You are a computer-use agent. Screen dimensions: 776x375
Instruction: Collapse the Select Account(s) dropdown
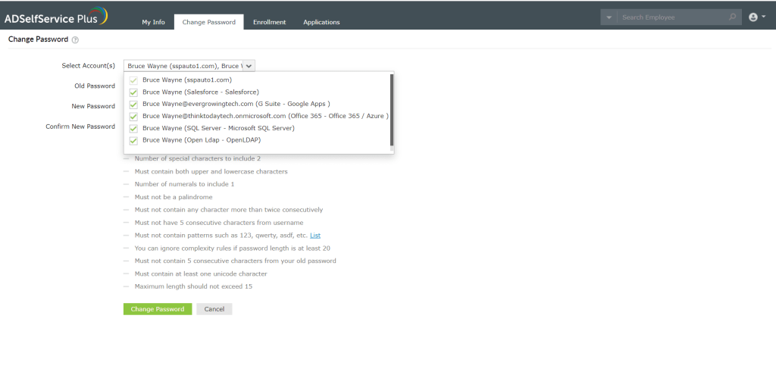click(x=249, y=66)
